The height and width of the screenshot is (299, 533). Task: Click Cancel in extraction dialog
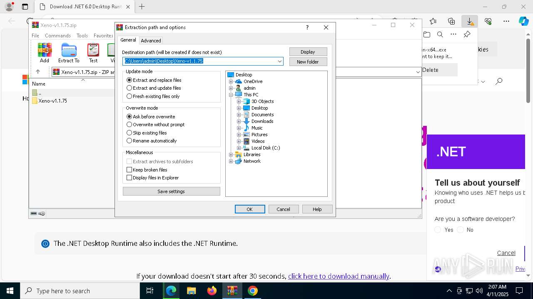click(284, 209)
